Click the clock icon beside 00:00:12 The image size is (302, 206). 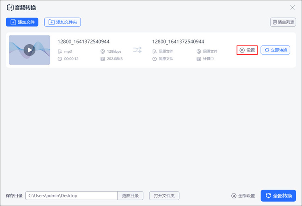tap(60, 59)
